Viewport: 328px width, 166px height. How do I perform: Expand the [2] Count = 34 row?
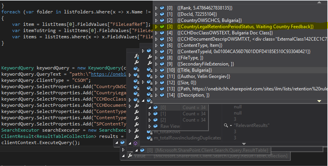tap(150, 120)
